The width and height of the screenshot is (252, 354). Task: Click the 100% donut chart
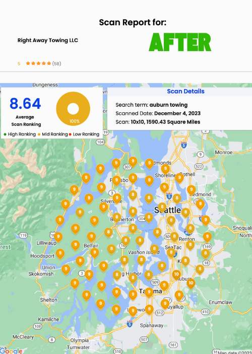click(73, 109)
